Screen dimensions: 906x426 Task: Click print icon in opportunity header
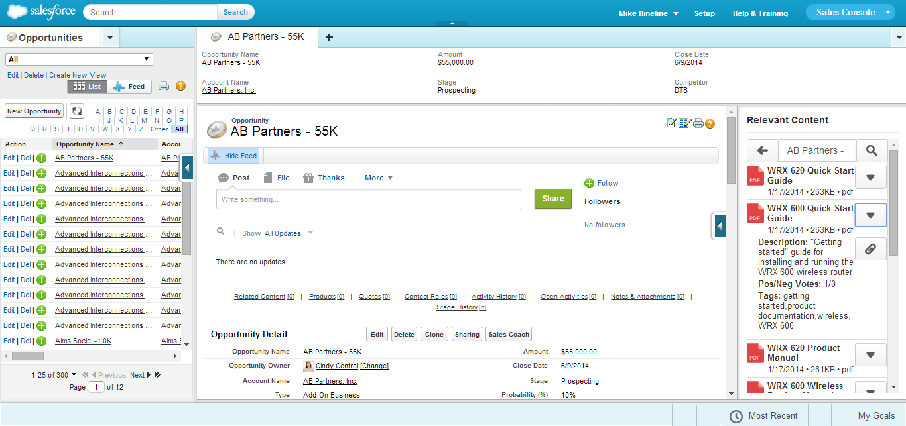point(698,123)
